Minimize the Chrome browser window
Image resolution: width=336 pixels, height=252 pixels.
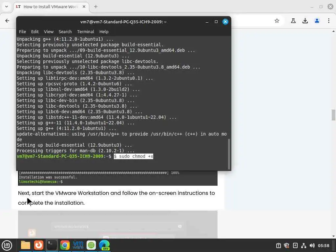pyautogui.click(x=312, y=7)
